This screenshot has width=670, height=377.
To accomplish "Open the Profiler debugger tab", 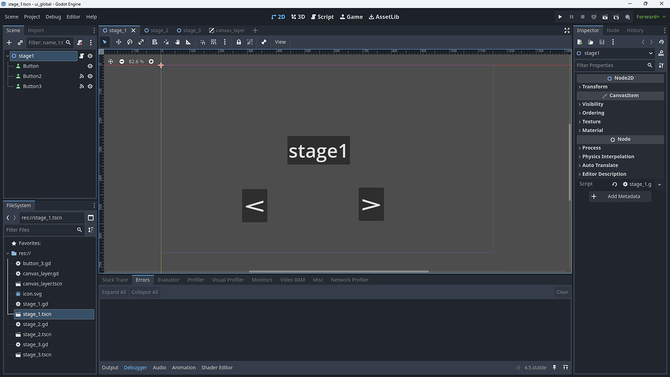I will click(196, 280).
